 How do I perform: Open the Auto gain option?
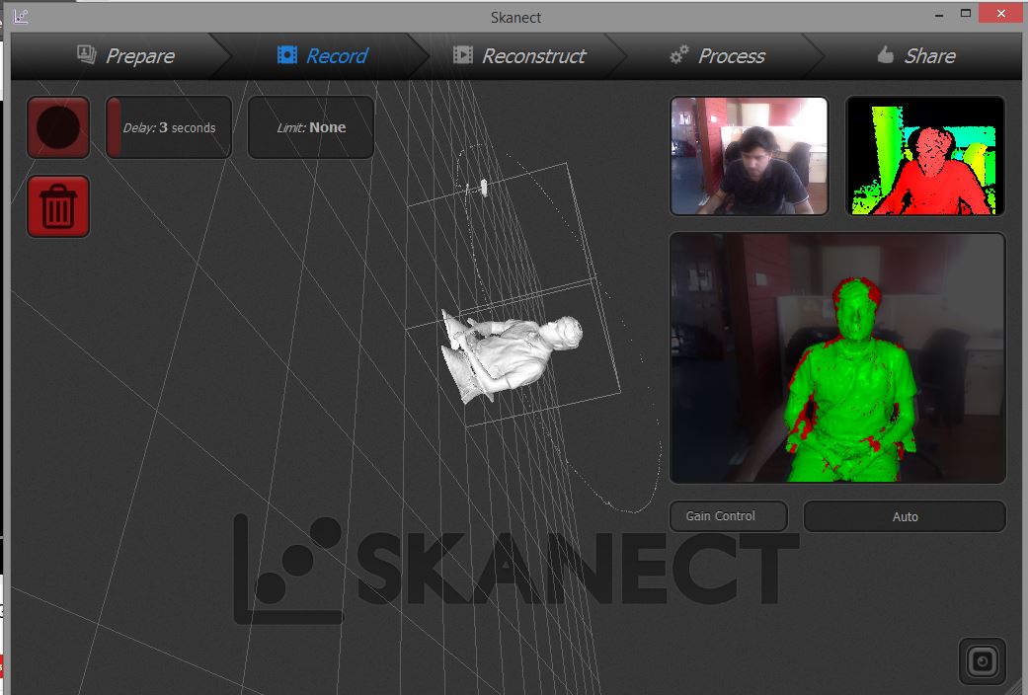(x=905, y=516)
